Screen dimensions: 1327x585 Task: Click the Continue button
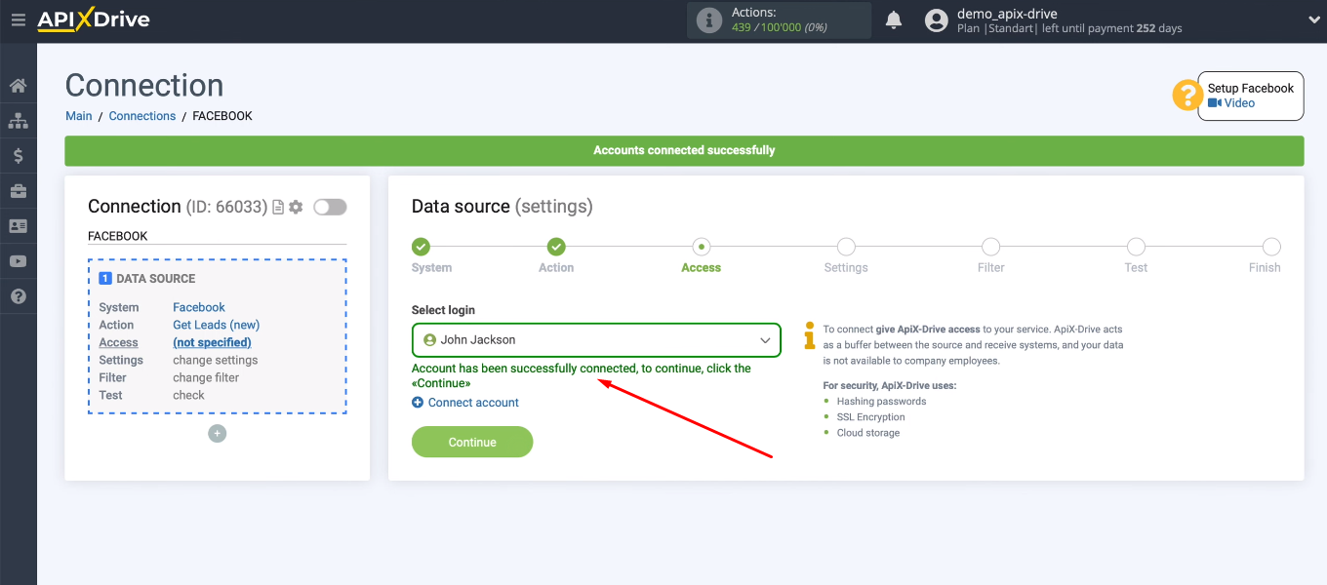[471, 442]
